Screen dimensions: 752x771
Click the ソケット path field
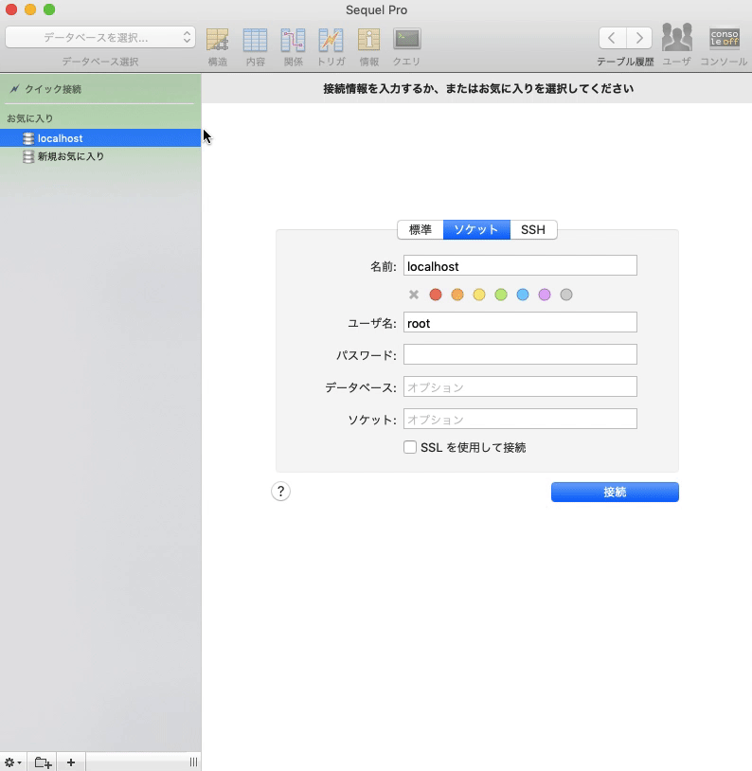click(x=520, y=419)
